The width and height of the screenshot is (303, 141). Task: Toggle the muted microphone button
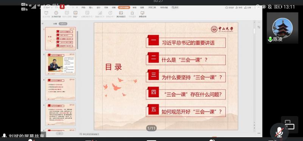pos(279,132)
